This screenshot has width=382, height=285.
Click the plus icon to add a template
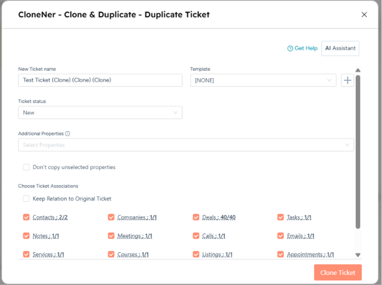coord(347,80)
